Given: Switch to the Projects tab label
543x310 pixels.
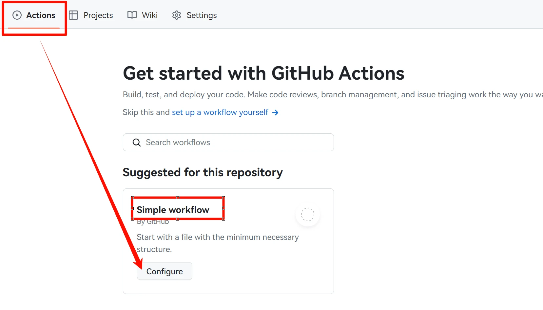Looking at the screenshot, I should pyautogui.click(x=98, y=15).
